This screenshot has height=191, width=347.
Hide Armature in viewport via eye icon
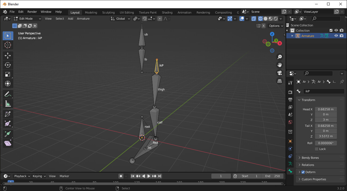tap(336, 36)
